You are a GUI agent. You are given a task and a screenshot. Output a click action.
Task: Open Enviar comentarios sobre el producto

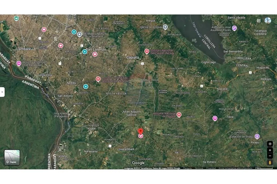235,168
